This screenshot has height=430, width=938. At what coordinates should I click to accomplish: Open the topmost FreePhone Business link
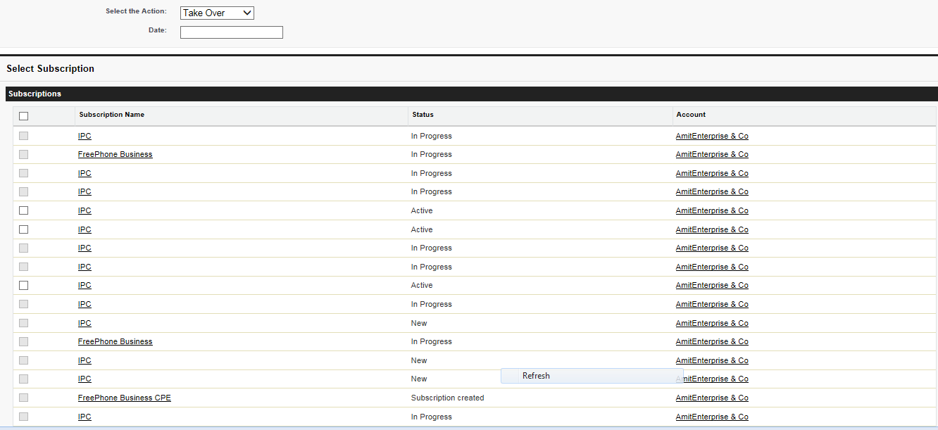(115, 154)
